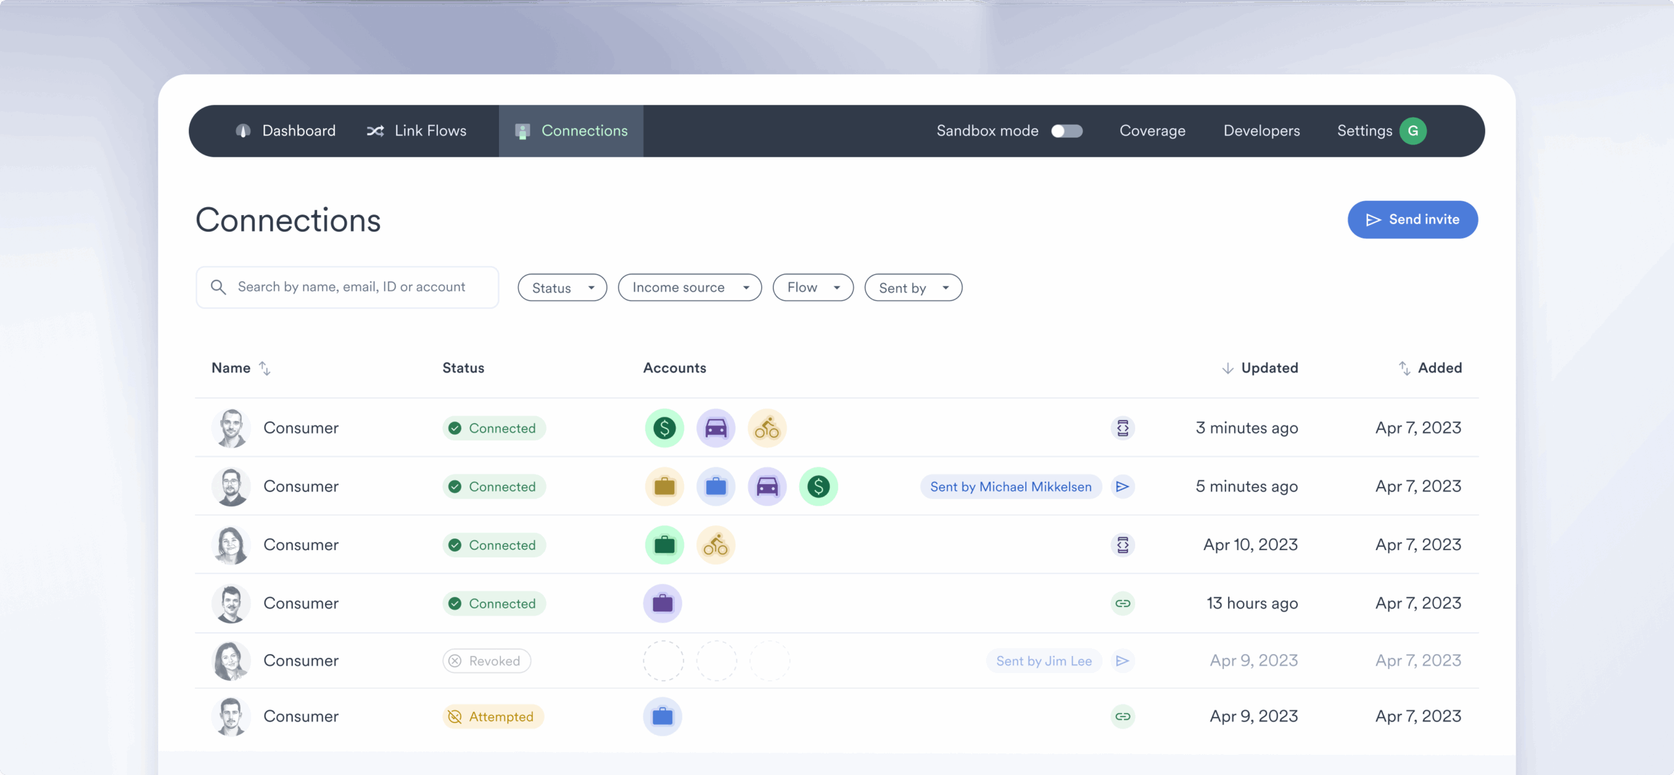Open the Flow filter dropdown

[x=813, y=288]
